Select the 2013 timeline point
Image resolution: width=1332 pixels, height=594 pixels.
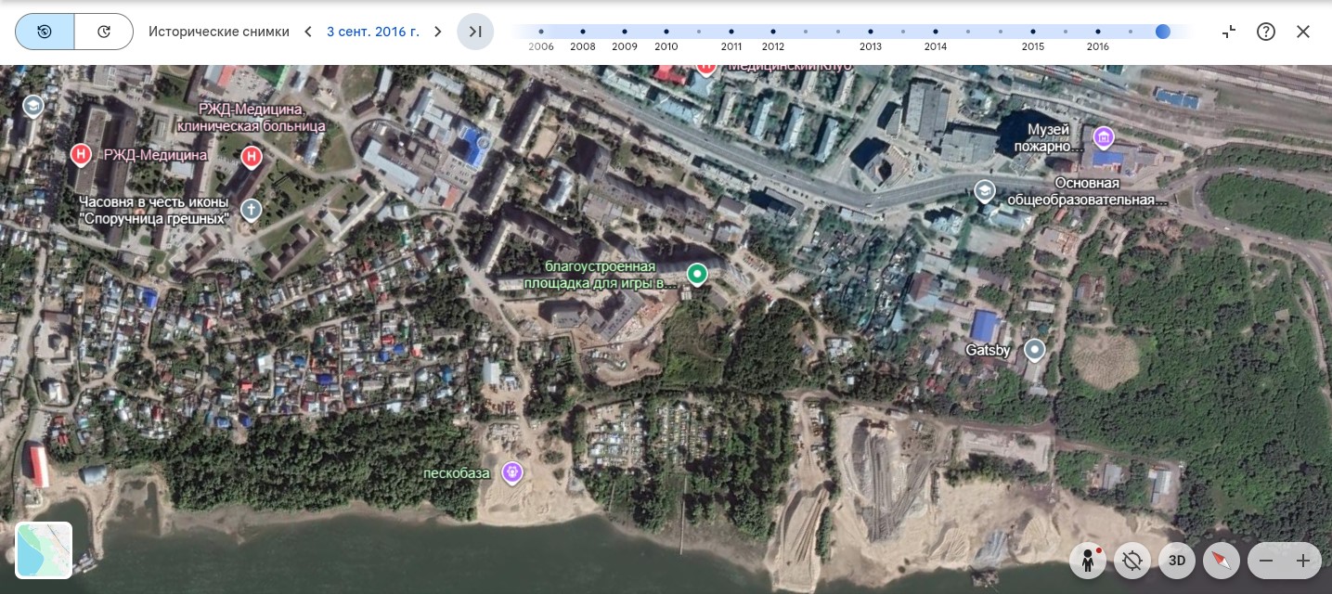click(x=871, y=32)
